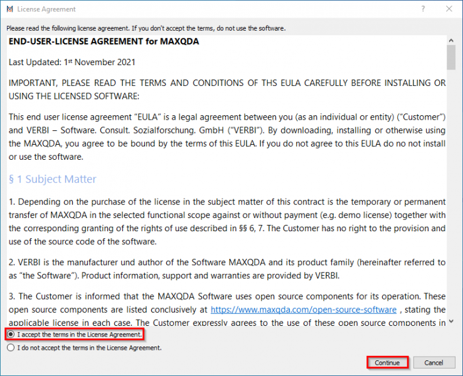This screenshot has width=463, height=376.
Task: Click the Cancel button
Action: [x=434, y=362]
